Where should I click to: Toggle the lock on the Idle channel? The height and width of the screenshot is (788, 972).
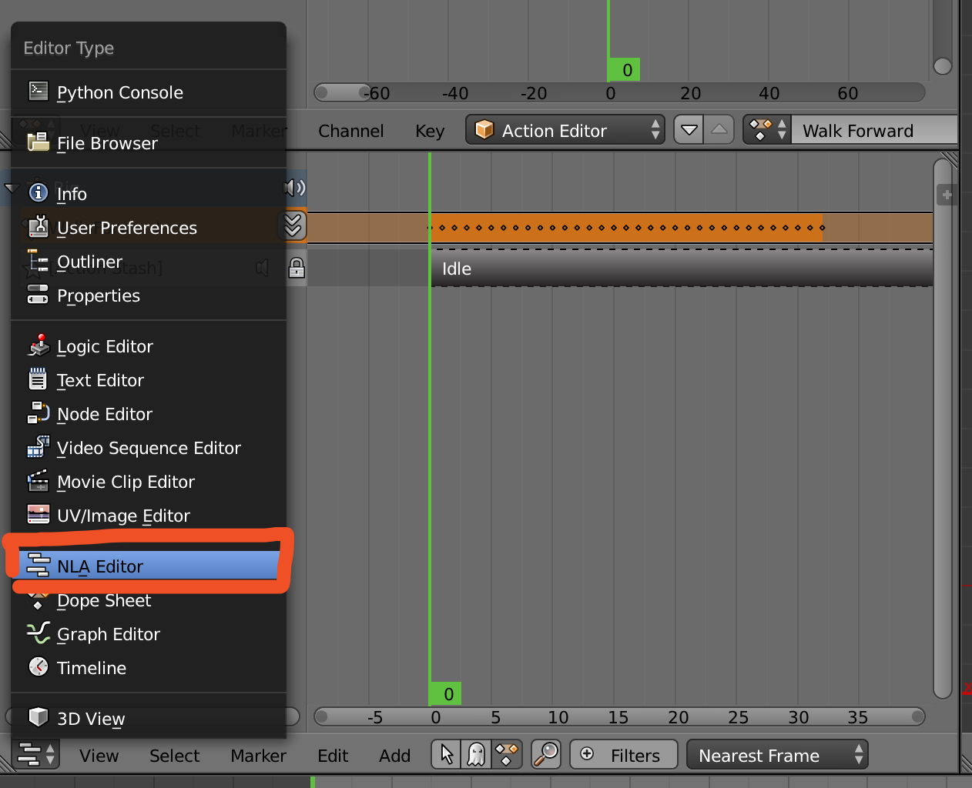point(297,268)
